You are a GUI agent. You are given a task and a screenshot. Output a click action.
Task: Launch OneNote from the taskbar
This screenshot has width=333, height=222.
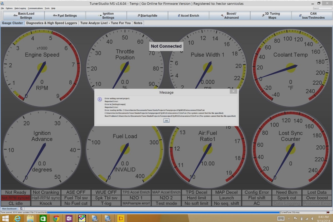click(69, 218)
